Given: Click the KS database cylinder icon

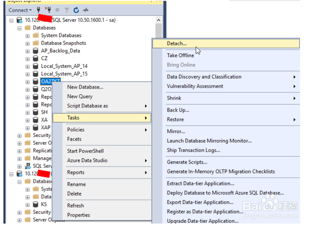Looking at the screenshot, I should pyautogui.click(x=36, y=204).
